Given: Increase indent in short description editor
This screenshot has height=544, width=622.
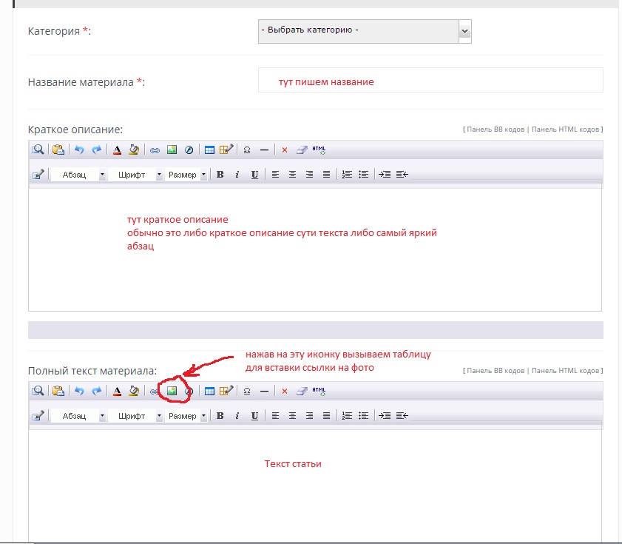Looking at the screenshot, I should point(385,175).
